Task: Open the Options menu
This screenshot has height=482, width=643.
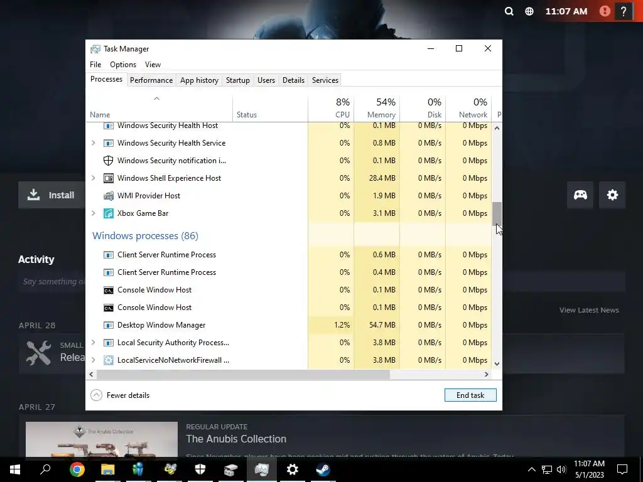Action: pyautogui.click(x=123, y=65)
